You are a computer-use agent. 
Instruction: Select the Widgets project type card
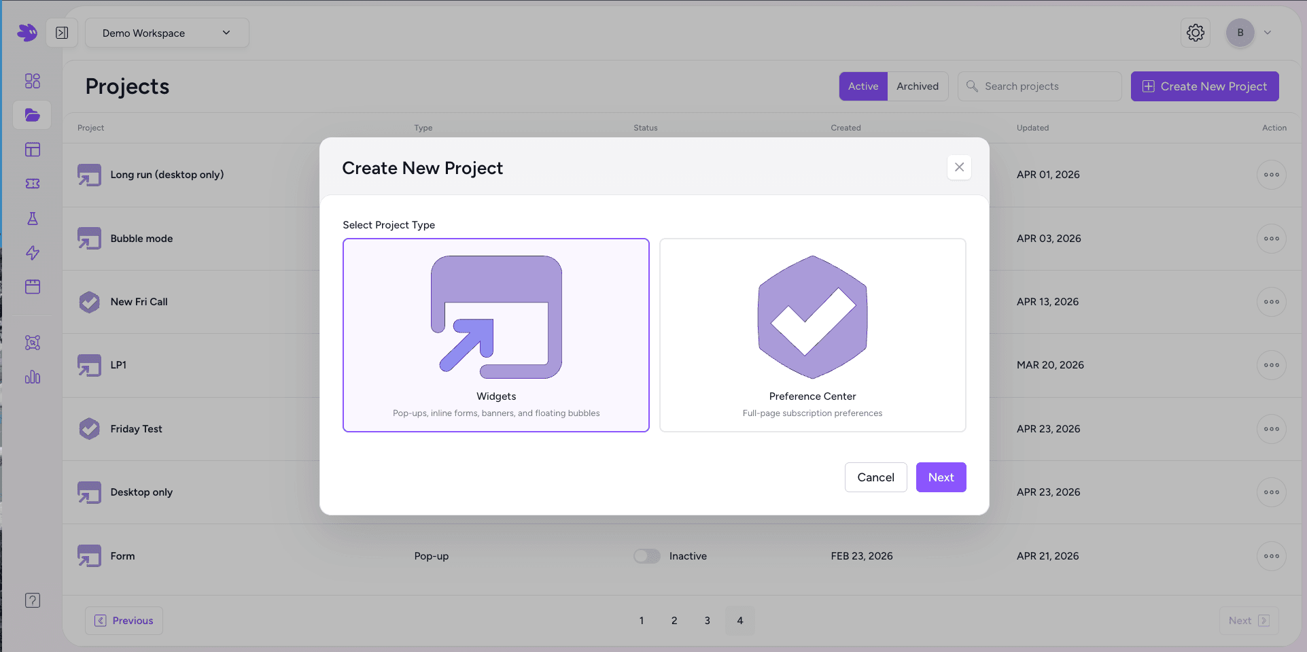pyautogui.click(x=496, y=335)
